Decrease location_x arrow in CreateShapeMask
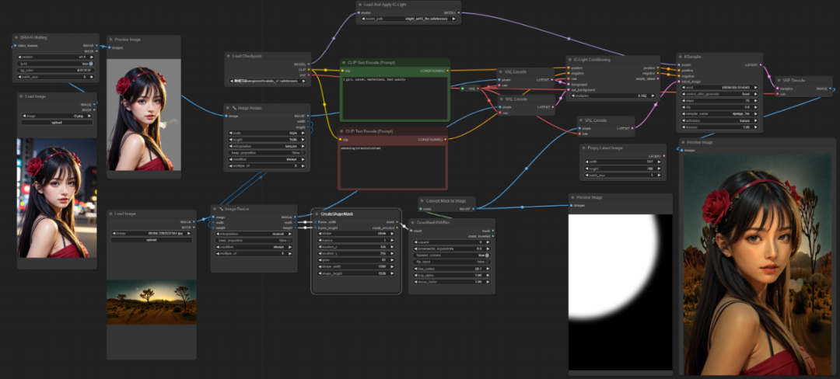The height and width of the screenshot is (379, 840). tap(320, 247)
